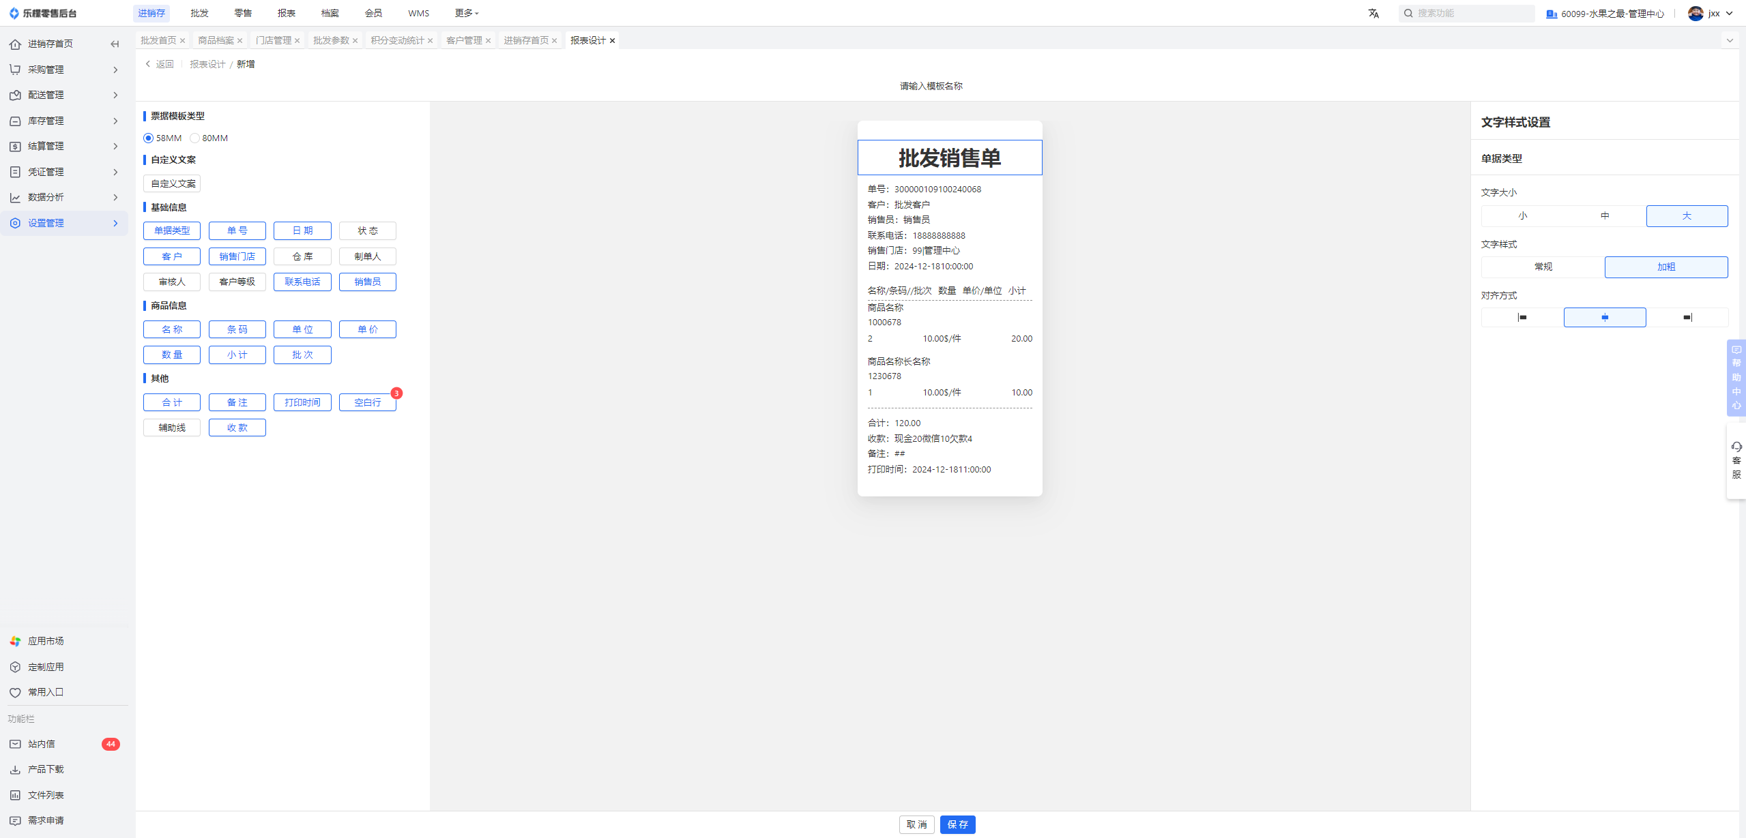Click the 产品下载 download icon

[x=15, y=769]
